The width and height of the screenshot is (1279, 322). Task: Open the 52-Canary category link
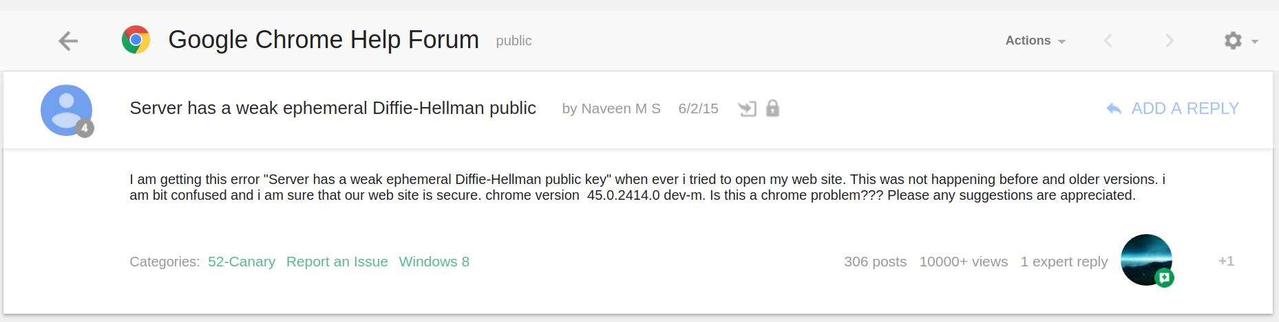pos(241,262)
